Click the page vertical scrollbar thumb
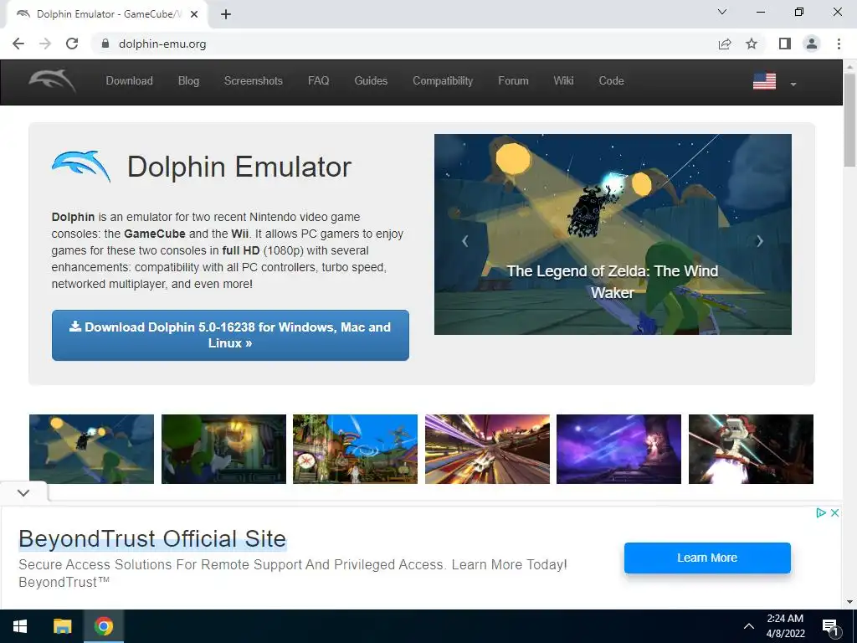 [x=849, y=121]
